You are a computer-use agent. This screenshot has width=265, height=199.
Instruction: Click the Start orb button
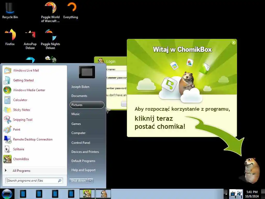click(x=7, y=194)
